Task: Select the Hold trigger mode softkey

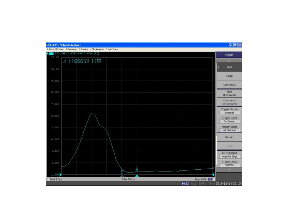Action: tap(229, 67)
